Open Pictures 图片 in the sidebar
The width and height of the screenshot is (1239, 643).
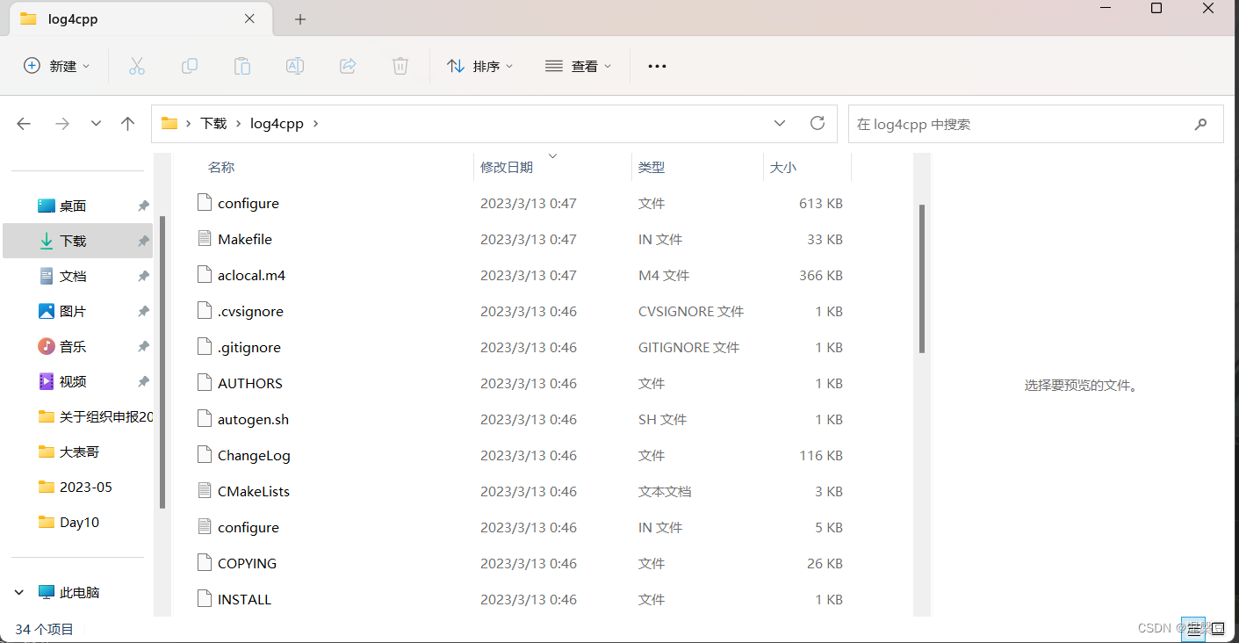[77, 311]
